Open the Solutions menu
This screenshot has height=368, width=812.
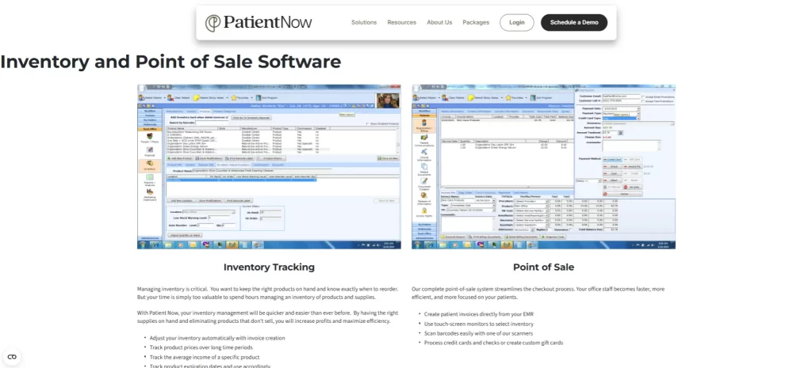364,23
